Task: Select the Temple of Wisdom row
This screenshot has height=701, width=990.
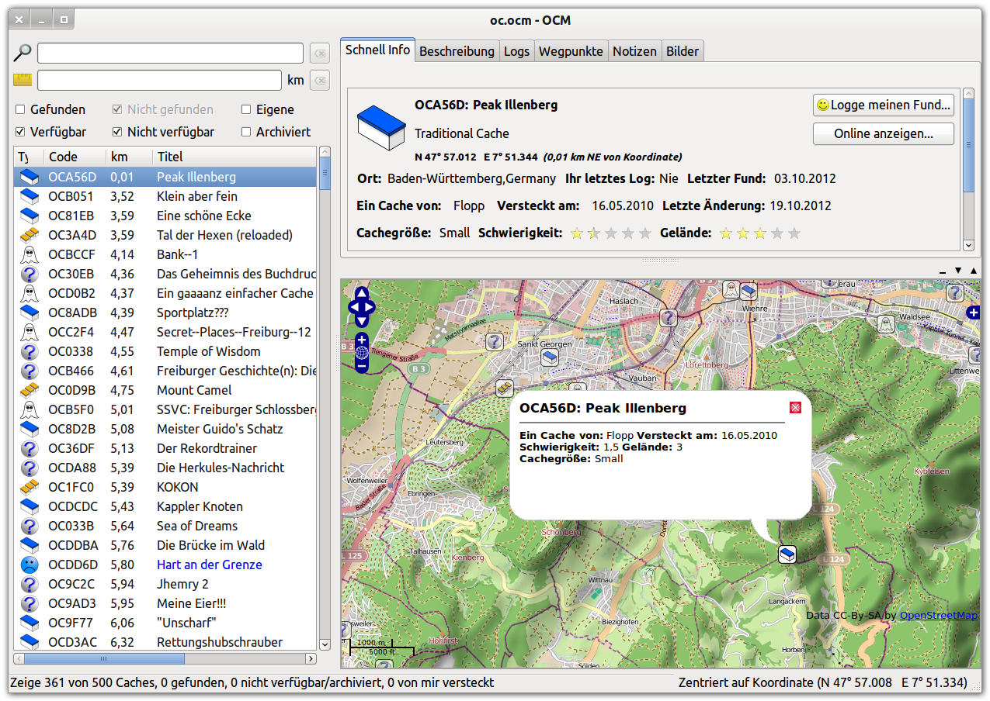Action: pyautogui.click(x=165, y=351)
